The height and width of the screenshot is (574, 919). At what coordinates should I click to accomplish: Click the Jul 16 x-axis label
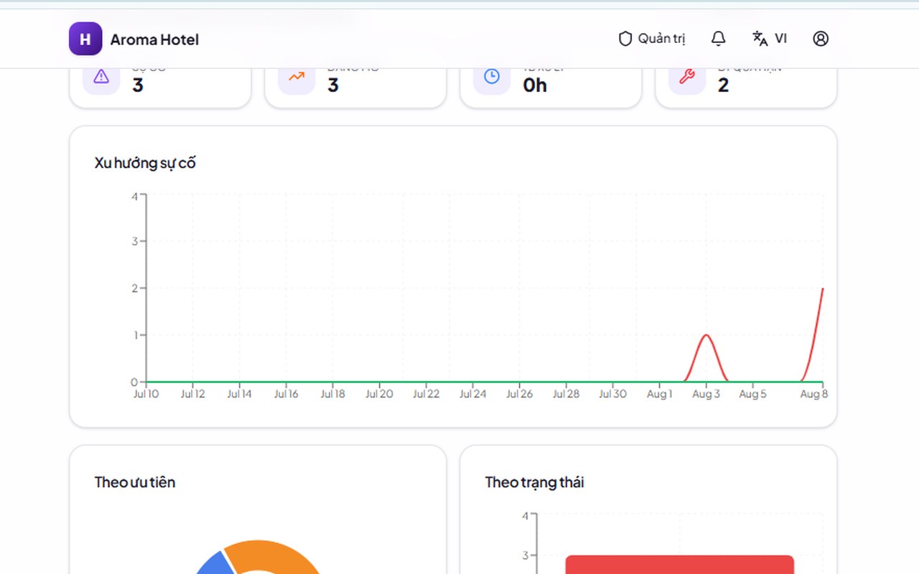point(286,394)
